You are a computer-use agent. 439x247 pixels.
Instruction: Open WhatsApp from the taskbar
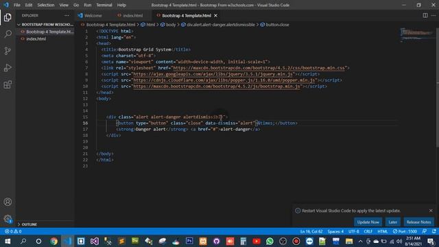(x=270, y=241)
